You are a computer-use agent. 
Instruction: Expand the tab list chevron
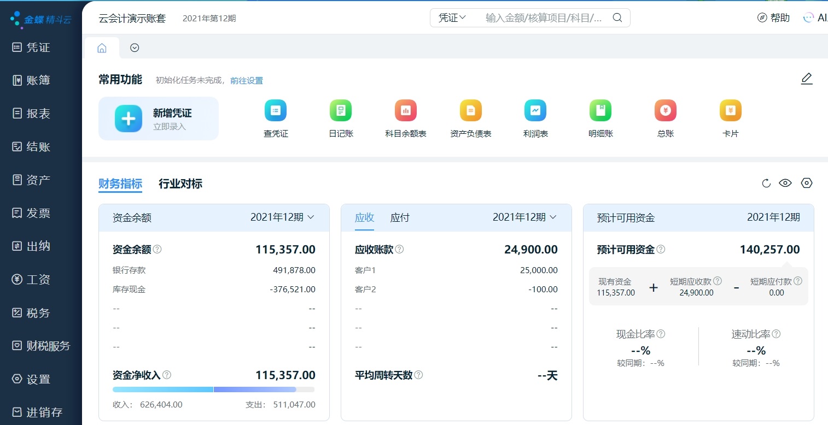click(135, 48)
